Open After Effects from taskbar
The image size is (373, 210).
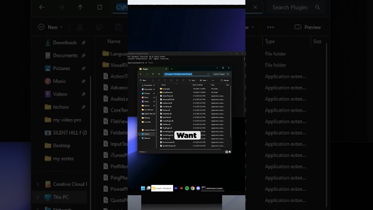click(x=176, y=188)
